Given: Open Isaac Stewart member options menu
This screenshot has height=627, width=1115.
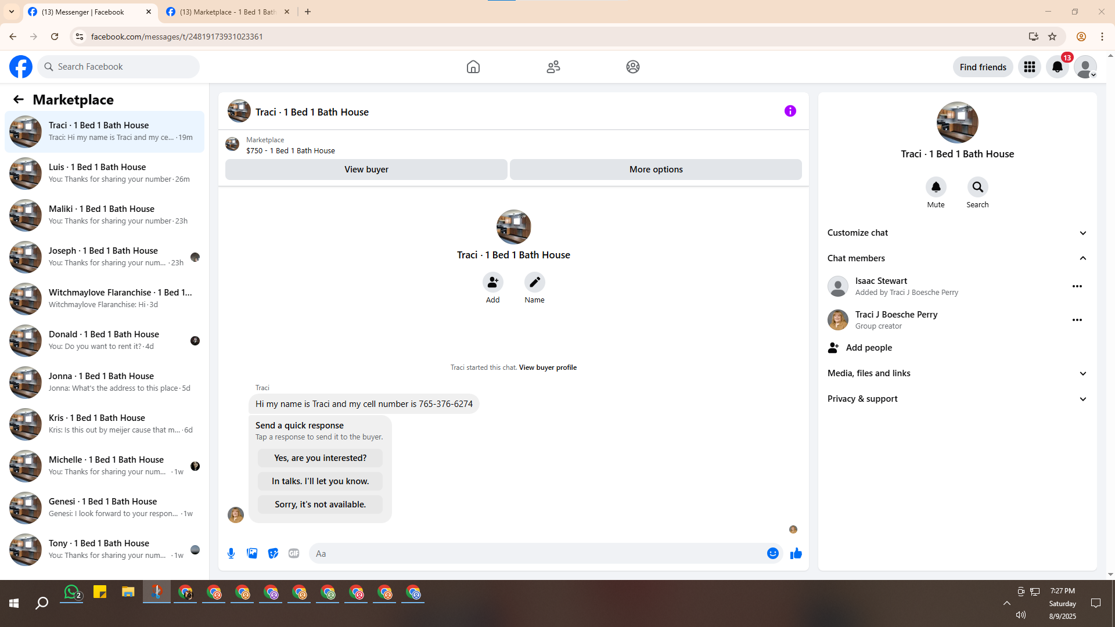Looking at the screenshot, I should pos(1077,286).
